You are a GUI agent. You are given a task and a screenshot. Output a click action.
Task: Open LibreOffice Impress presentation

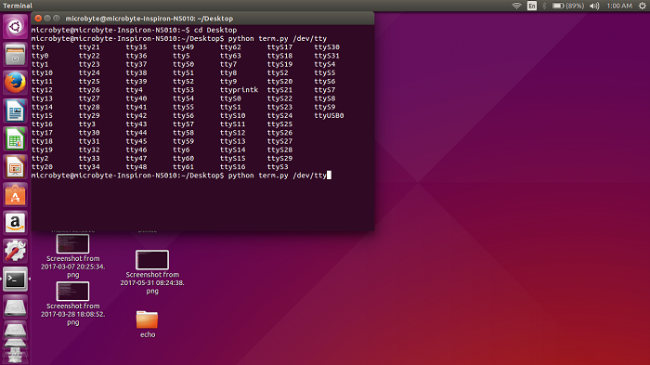16,167
